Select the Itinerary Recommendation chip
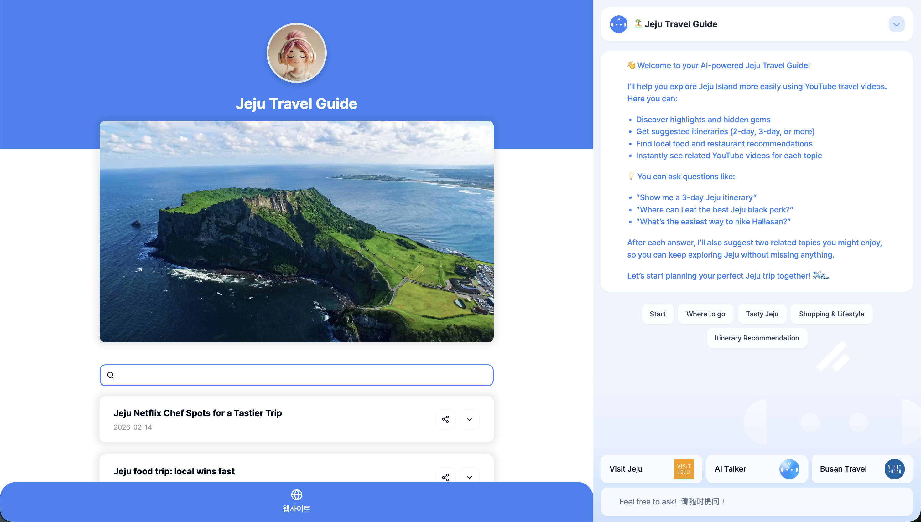The height and width of the screenshot is (522, 921). pos(756,338)
